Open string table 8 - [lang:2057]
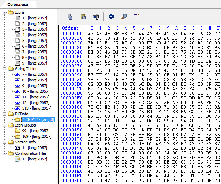Screen dimensions: 221x184 click(34, 80)
